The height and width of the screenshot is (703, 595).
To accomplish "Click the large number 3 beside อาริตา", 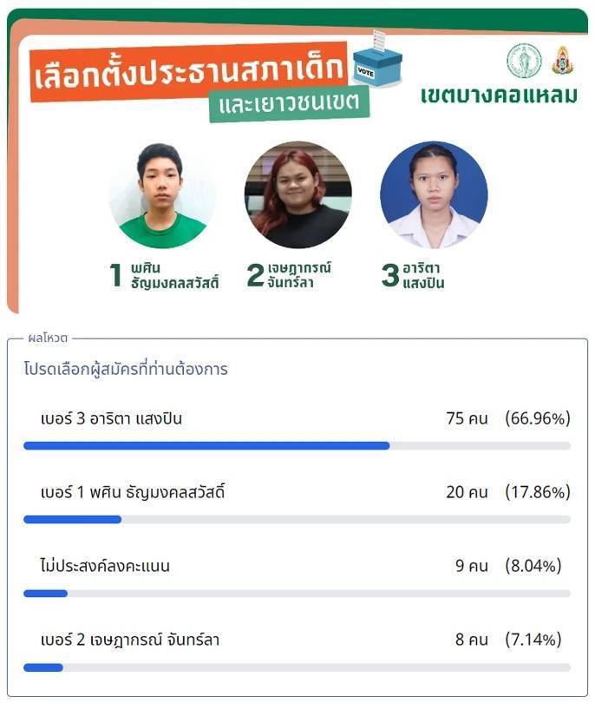I will [390, 274].
